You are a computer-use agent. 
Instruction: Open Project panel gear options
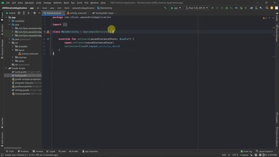coord(34,13)
